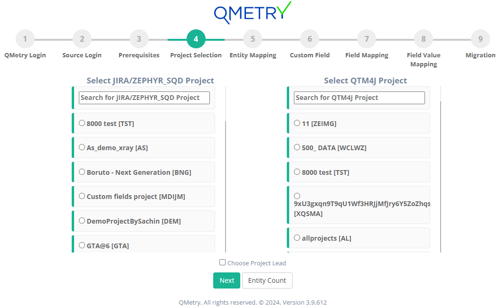The height and width of the screenshot is (307, 500).
Task: Go to step 3 Prerequisites
Action: pyautogui.click(x=139, y=39)
